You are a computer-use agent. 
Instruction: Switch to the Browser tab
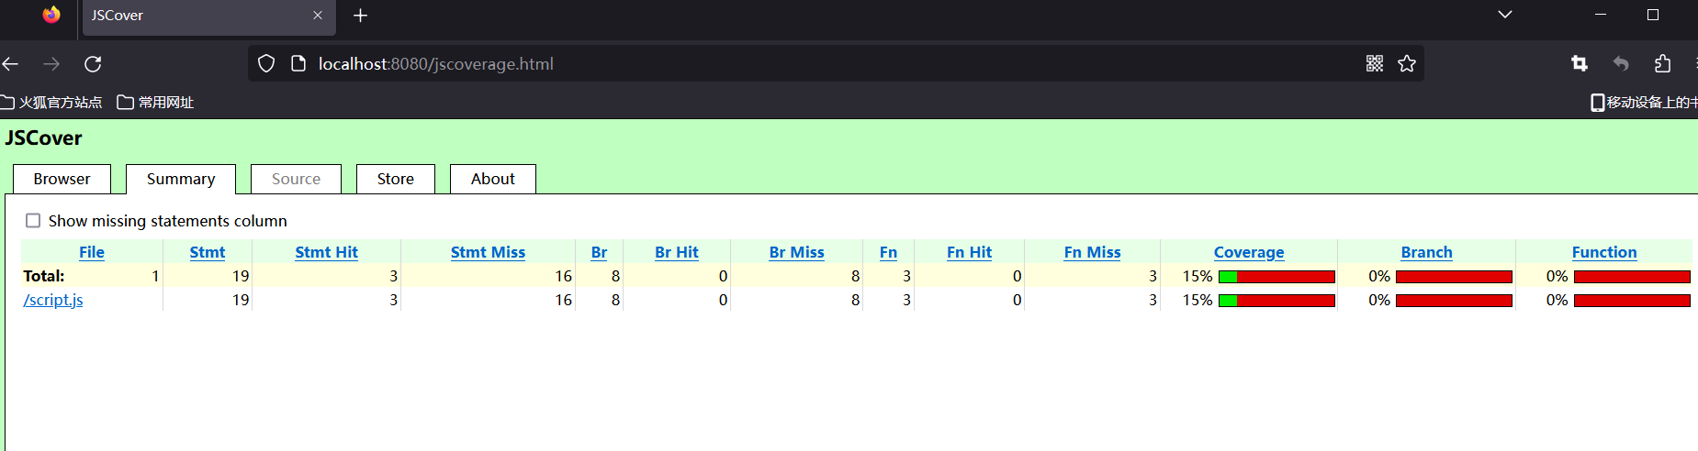(62, 179)
